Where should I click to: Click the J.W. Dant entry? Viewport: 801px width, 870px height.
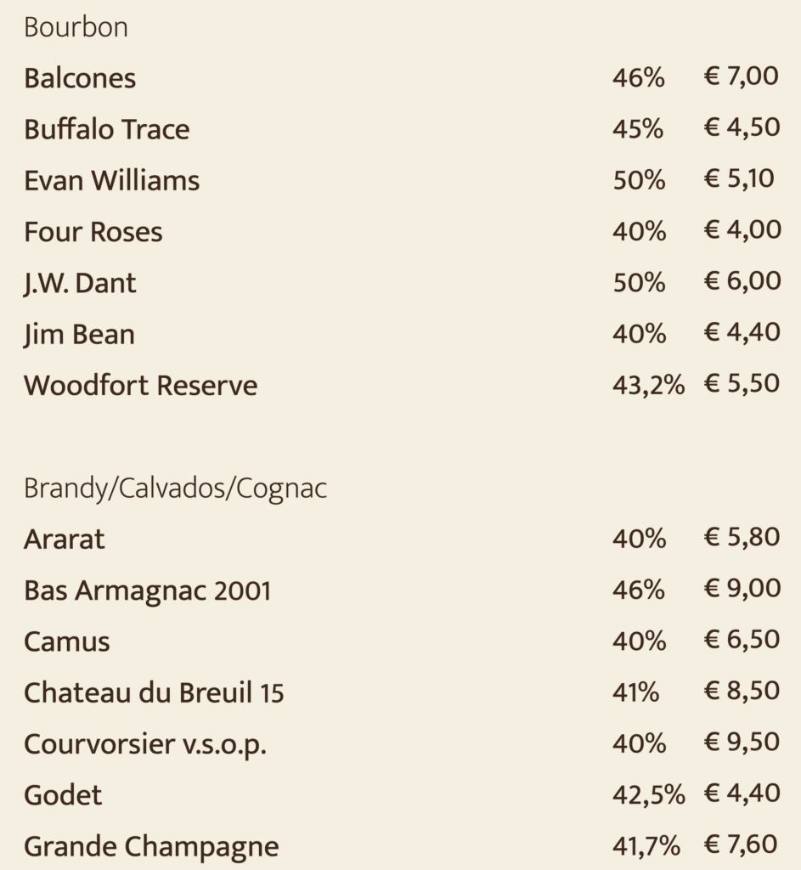pos(80,284)
